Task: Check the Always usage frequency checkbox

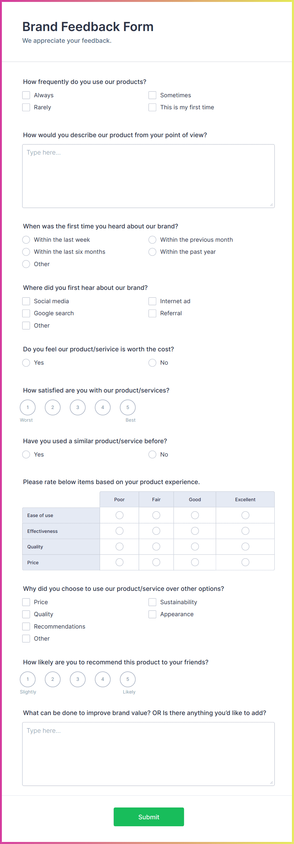Action: 26,95
